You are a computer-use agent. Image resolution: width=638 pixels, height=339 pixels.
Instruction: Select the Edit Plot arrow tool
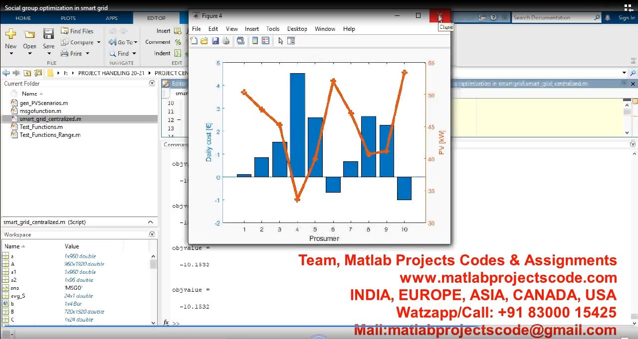pyautogui.click(x=281, y=41)
